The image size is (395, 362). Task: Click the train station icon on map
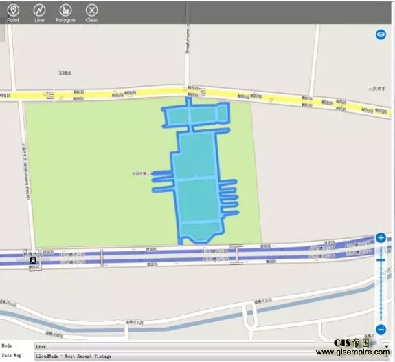(x=33, y=260)
